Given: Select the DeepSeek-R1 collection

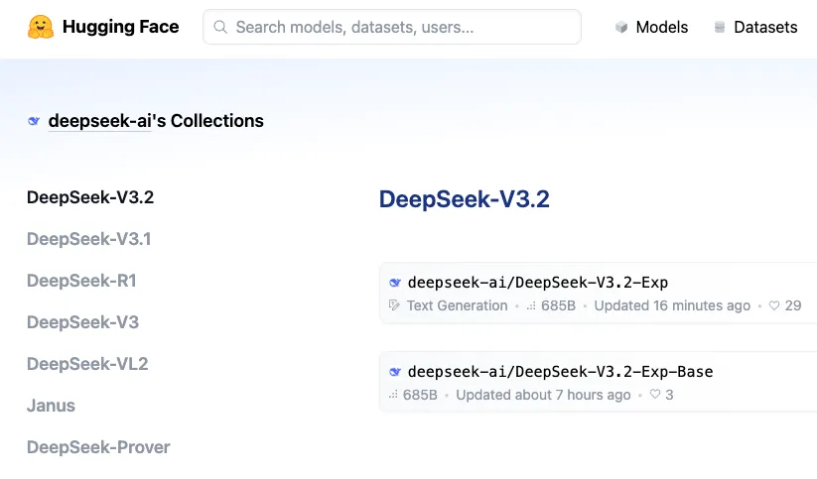Looking at the screenshot, I should click(x=81, y=281).
